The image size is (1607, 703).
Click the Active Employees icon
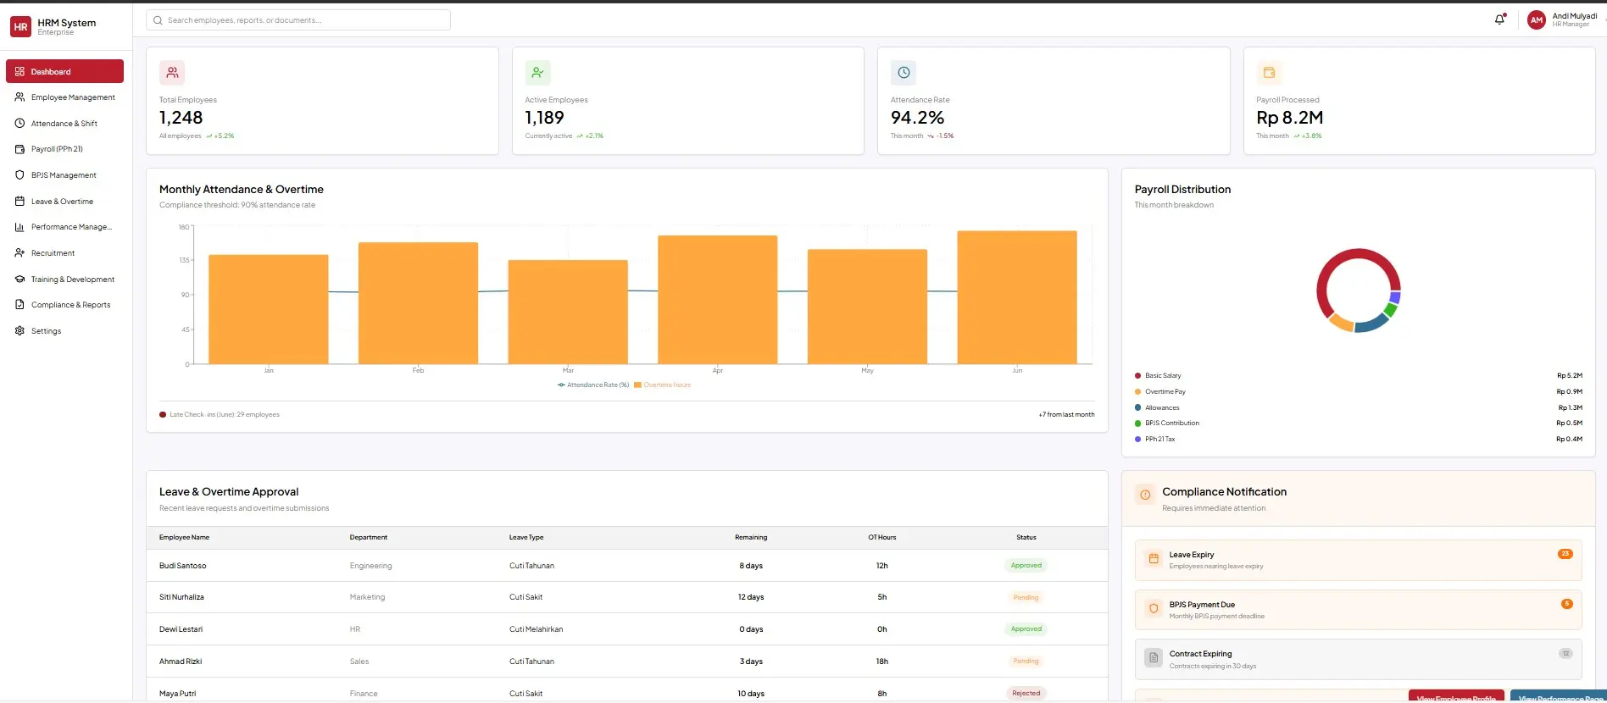pyautogui.click(x=537, y=73)
